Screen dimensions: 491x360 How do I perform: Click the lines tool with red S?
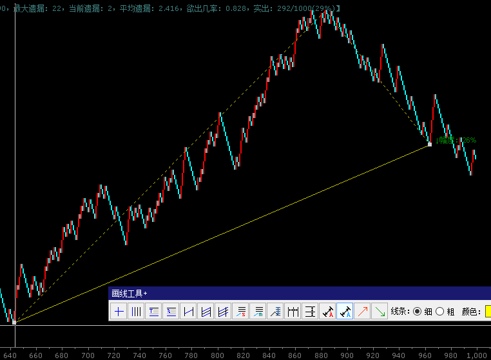240,312
